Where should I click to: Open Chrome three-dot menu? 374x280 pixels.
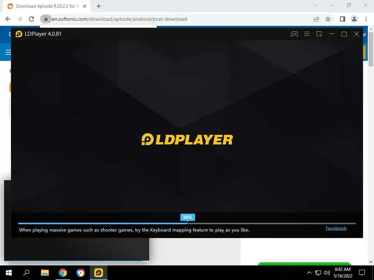(366, 19)
